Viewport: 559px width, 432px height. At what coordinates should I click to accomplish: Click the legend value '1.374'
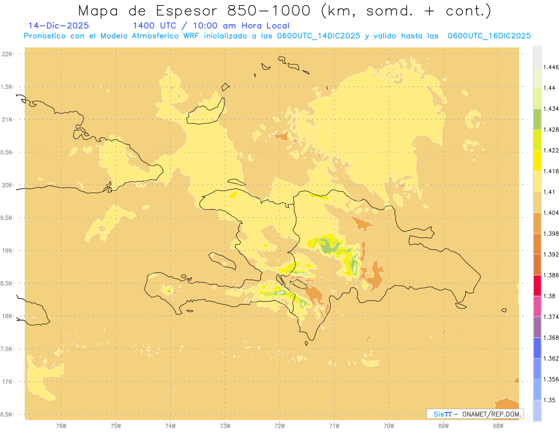(551, 317)
